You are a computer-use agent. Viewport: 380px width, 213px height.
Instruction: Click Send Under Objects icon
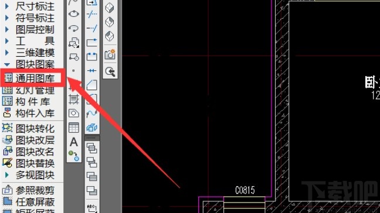coord(92,191)
